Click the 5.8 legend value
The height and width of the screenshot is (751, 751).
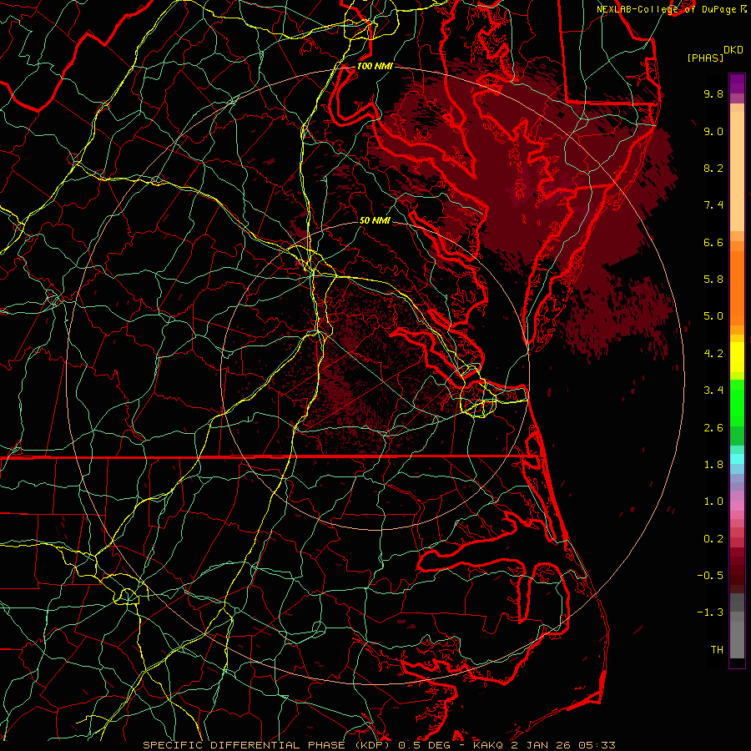(x=713, y=280)
